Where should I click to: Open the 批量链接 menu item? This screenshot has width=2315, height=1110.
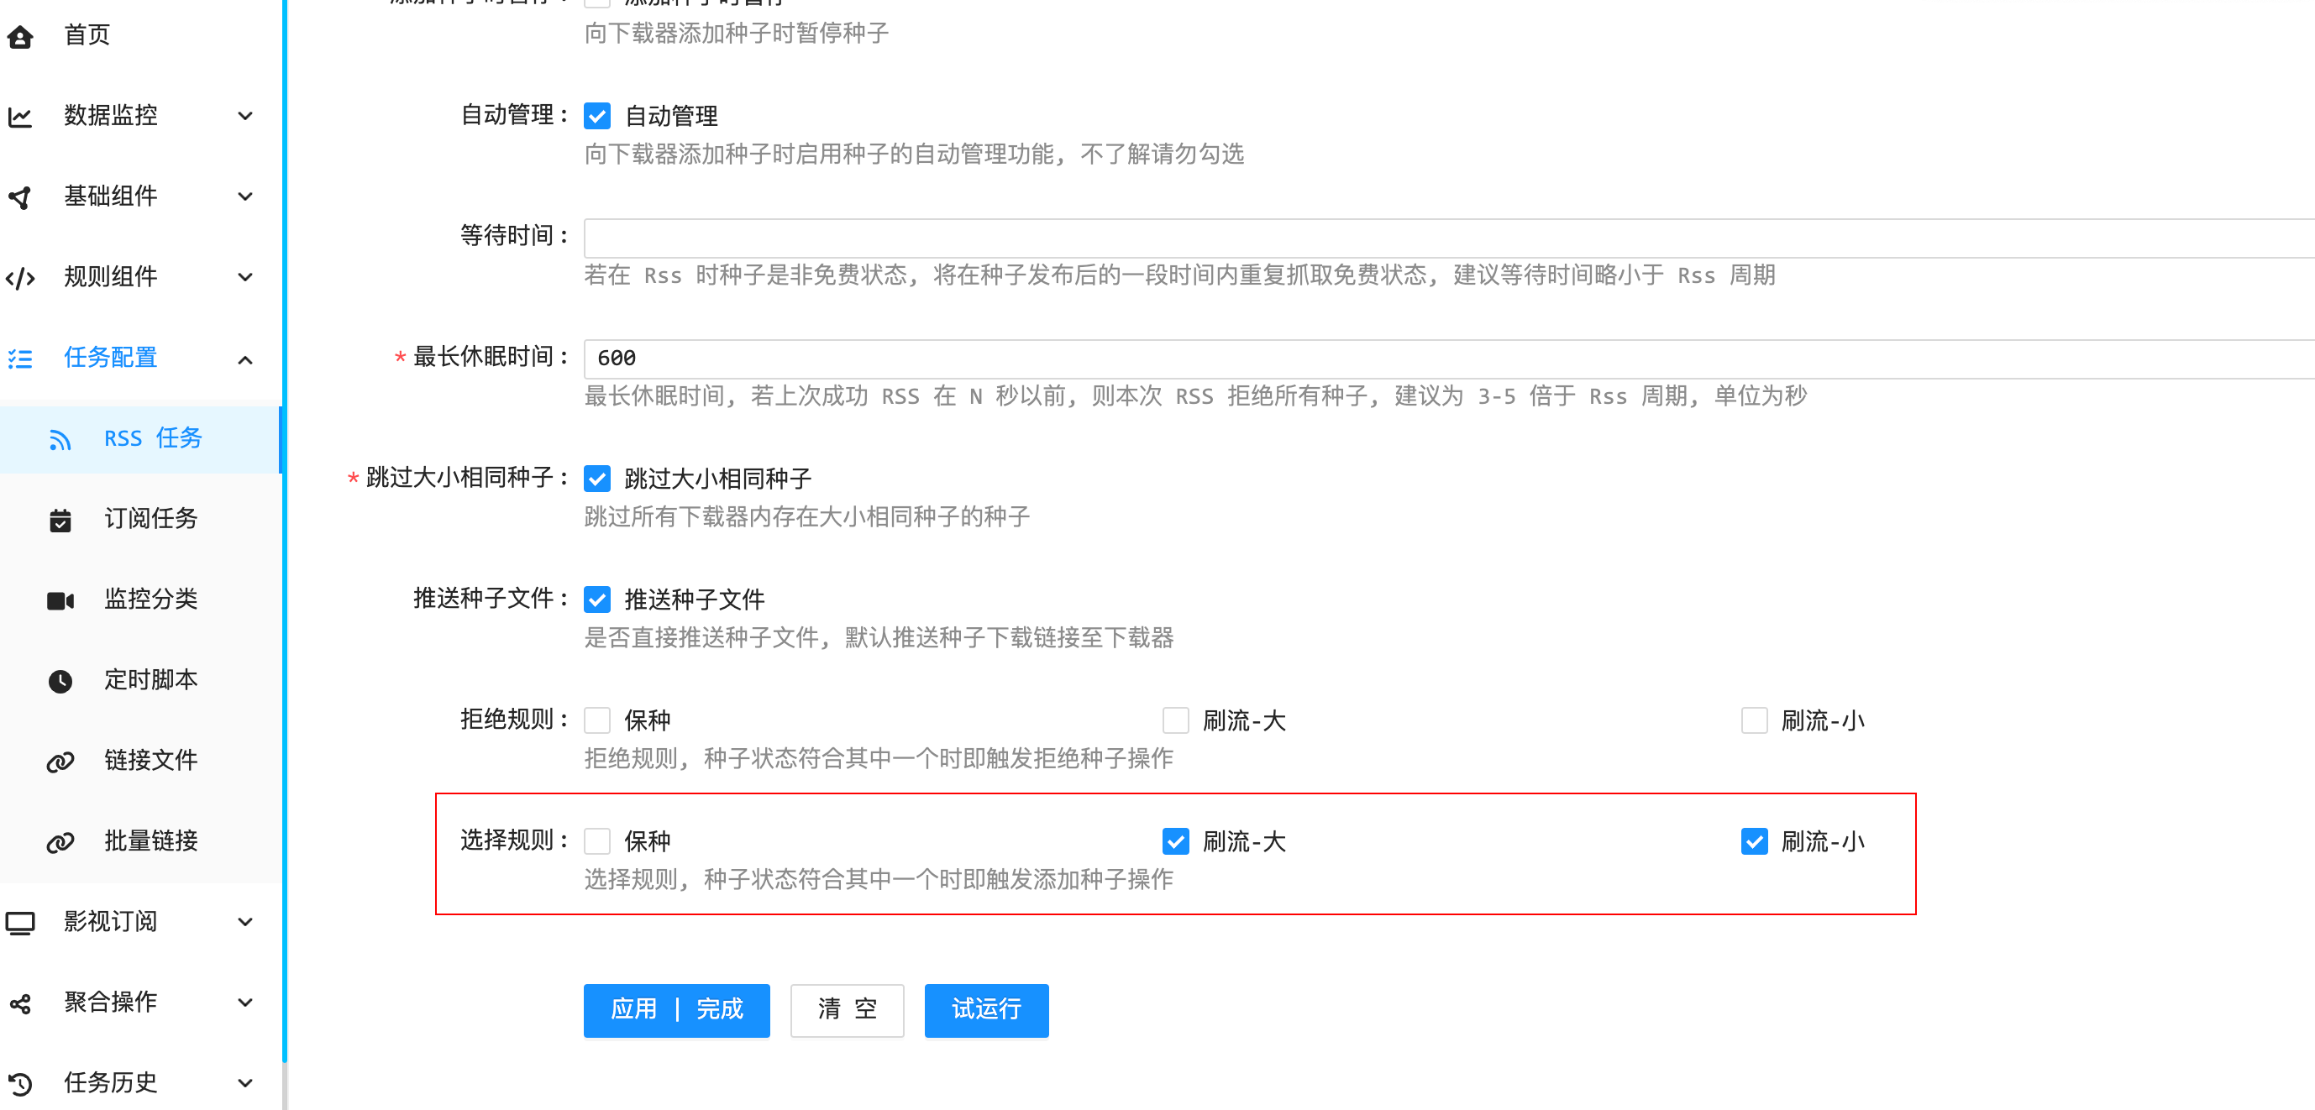click(x=150, y=841)
